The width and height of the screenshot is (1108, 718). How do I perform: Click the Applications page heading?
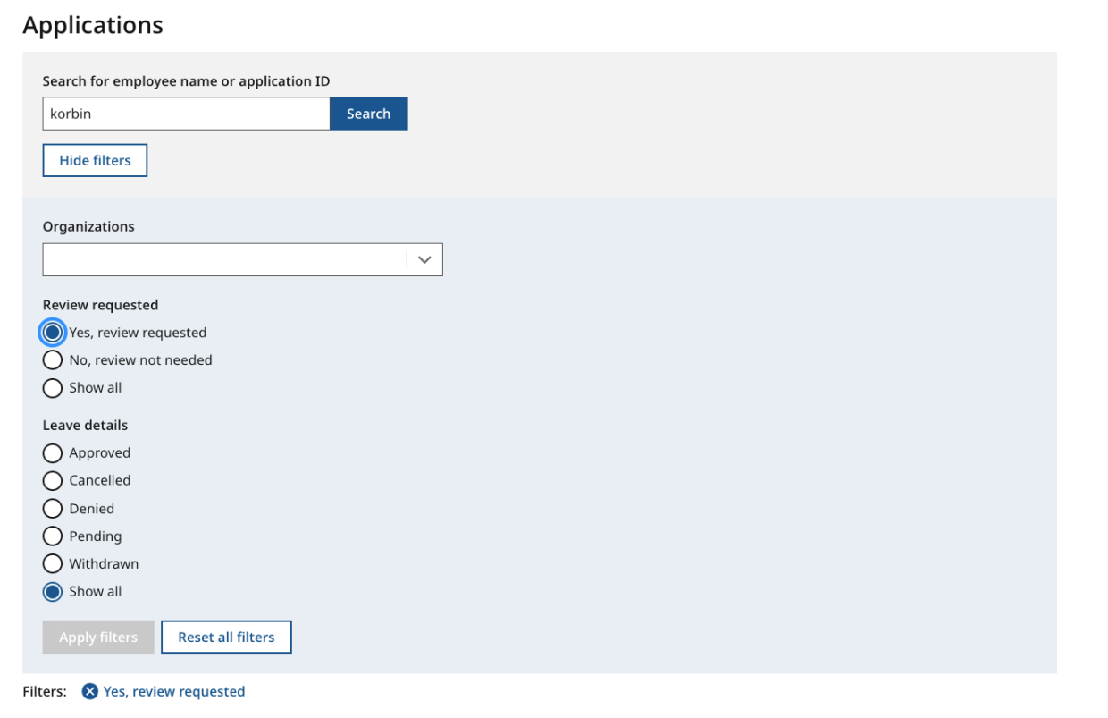pos(93,25)
